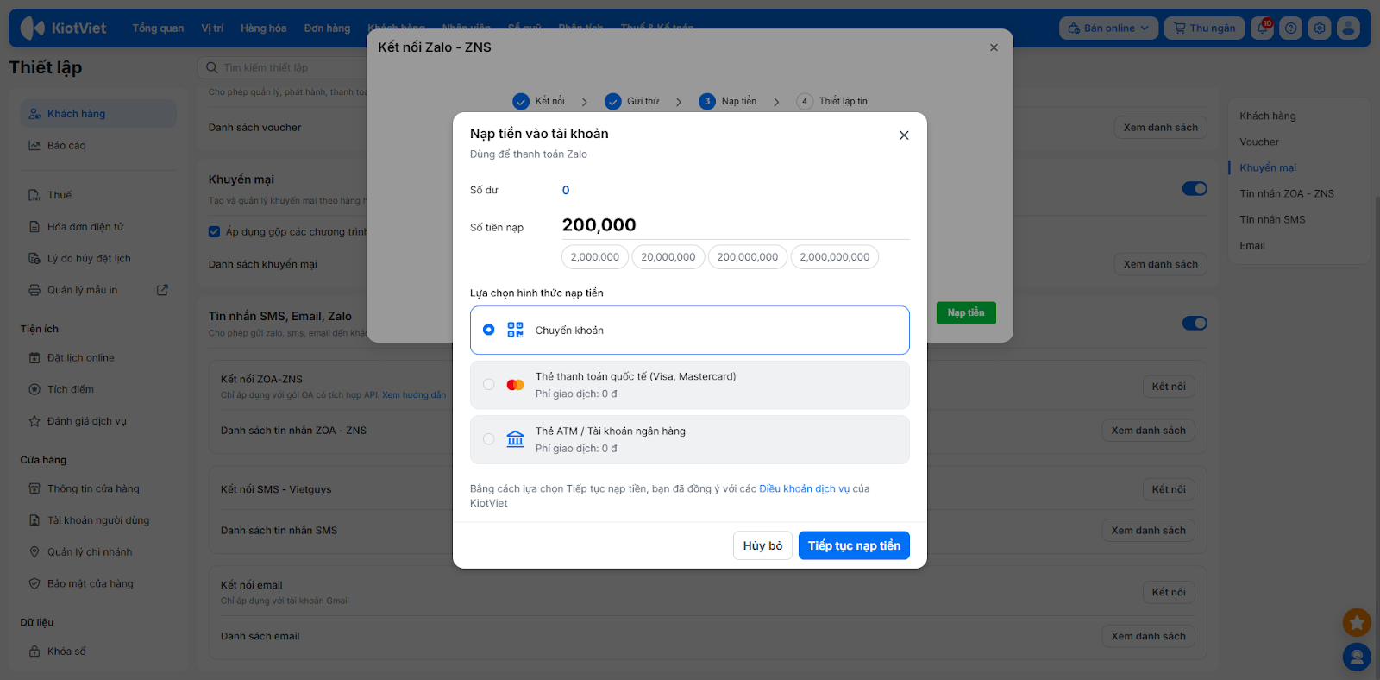Screen dimensions: 1380x680
Task: Click the search magnifier icon in settings
Action: (x=212, y=67)
